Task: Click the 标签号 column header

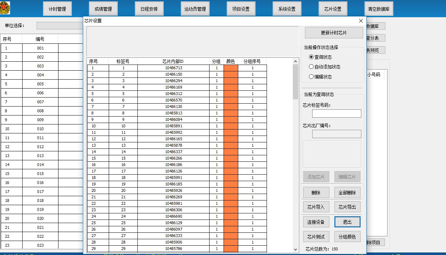Action: [x=123, y=61]
